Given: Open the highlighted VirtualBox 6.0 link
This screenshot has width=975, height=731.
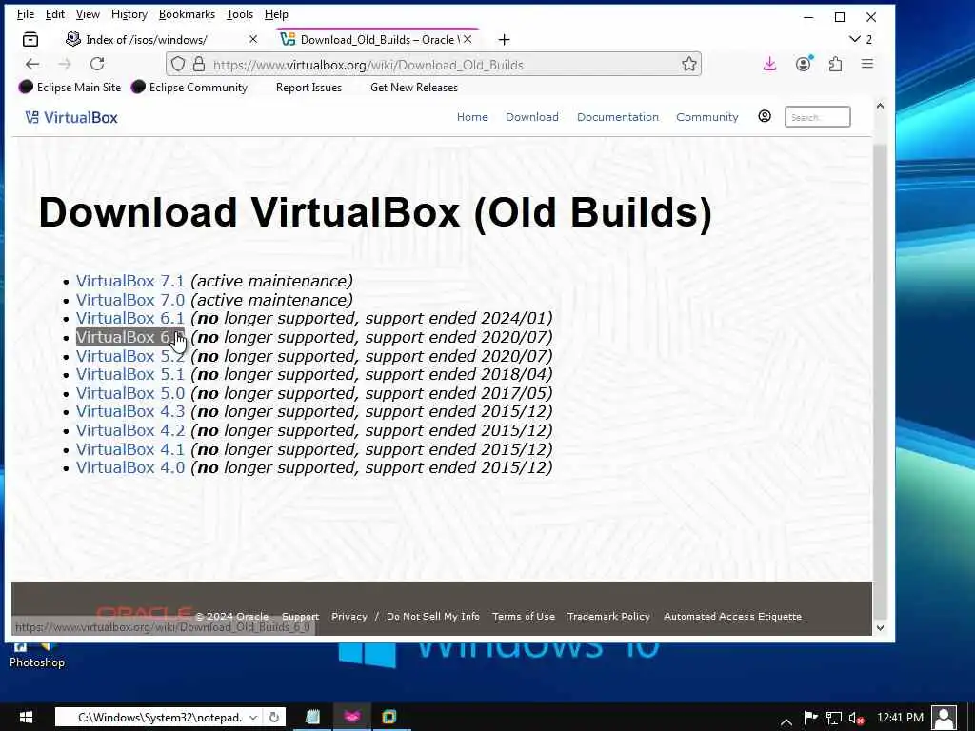Looking at the screenshot, I should pyautogui.click(x=129, y=337).
